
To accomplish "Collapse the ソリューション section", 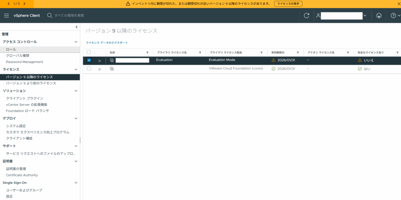I will point(76,91).
